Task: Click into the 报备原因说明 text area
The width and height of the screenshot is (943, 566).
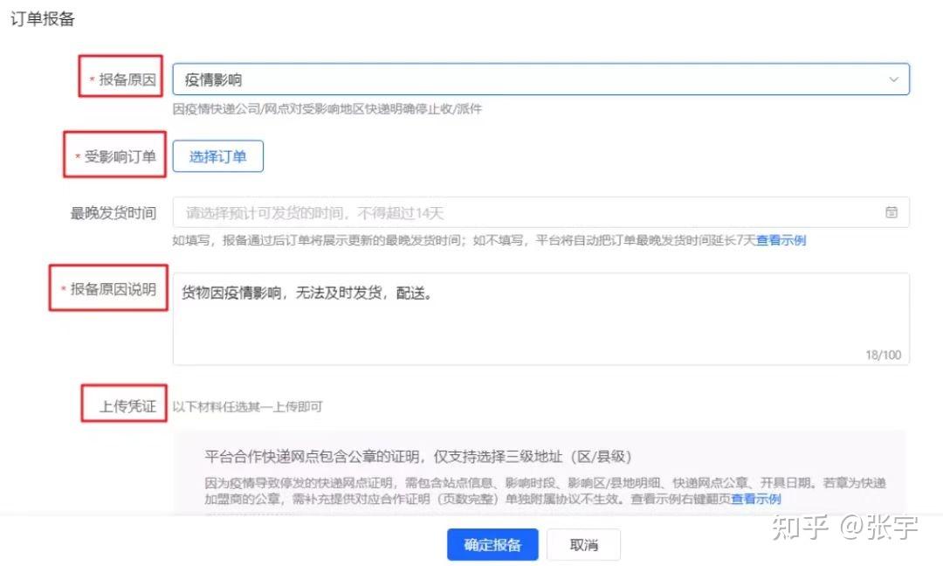Action: coord(540,319)
